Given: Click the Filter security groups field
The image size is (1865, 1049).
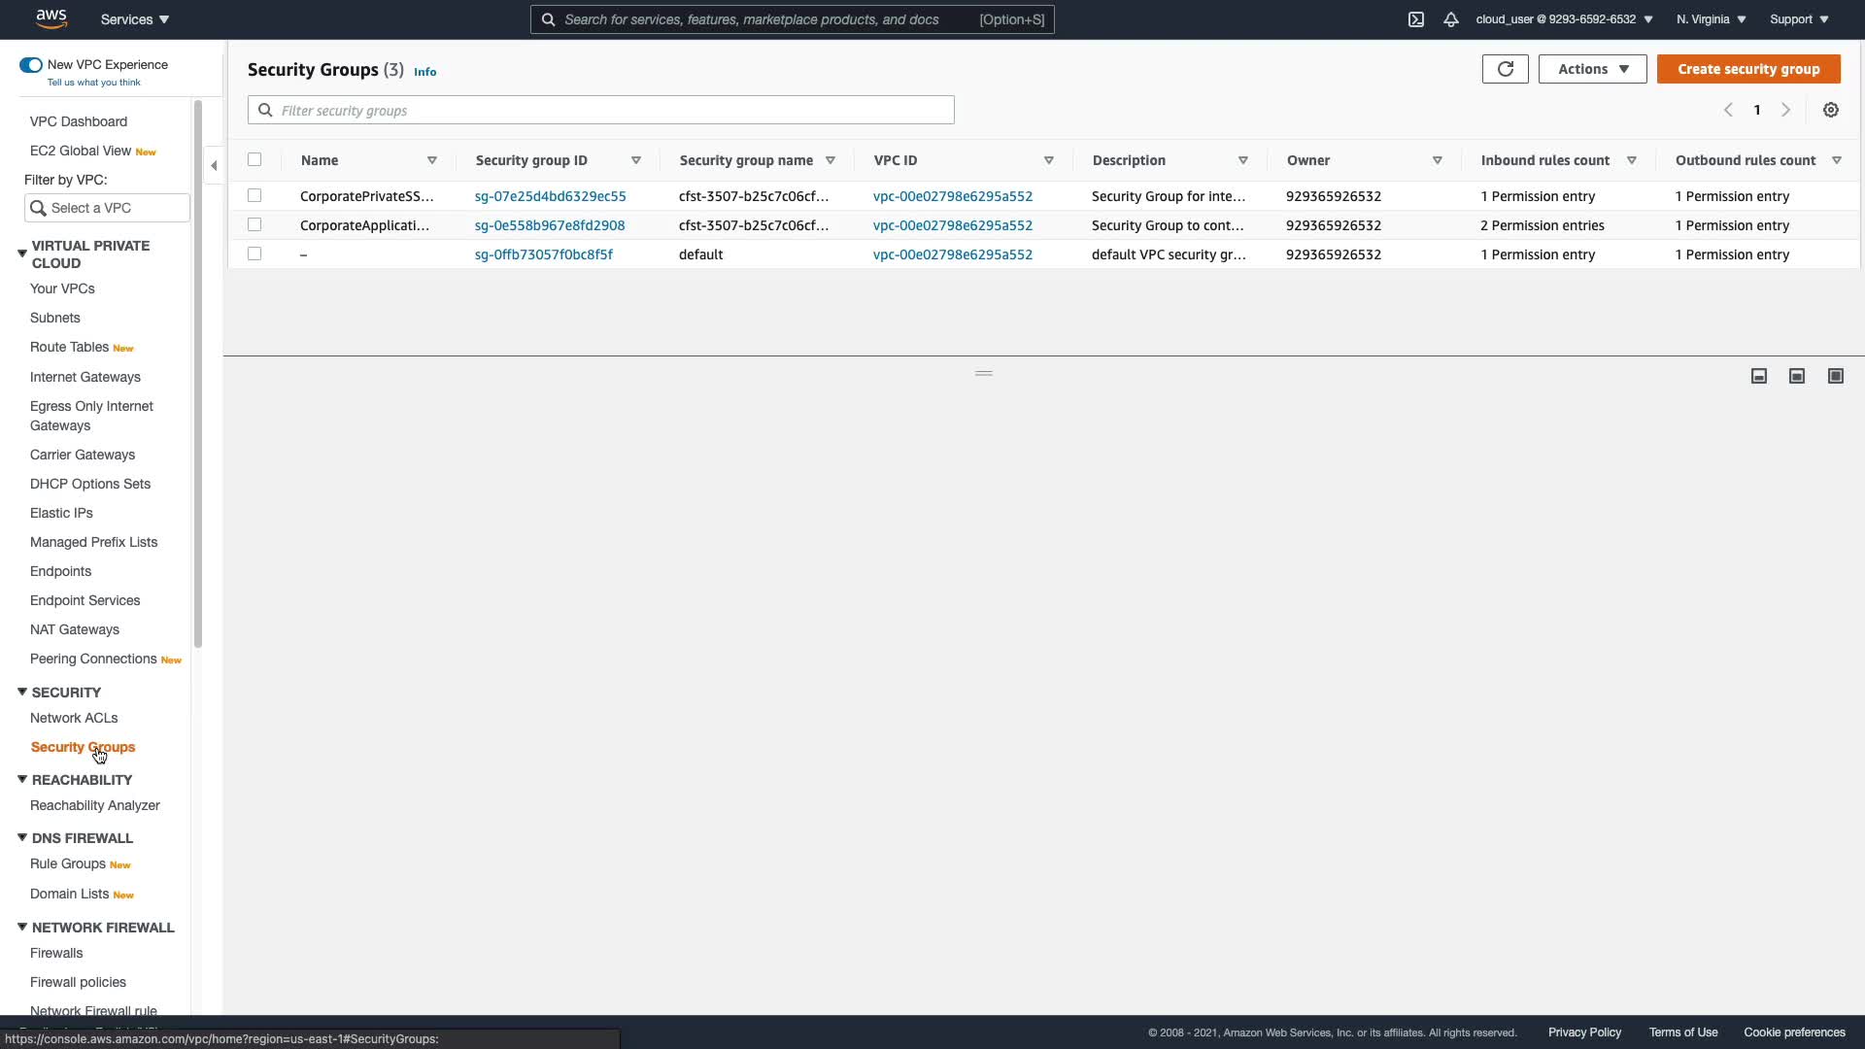Looking at the screenshot, I should [612, 111].
